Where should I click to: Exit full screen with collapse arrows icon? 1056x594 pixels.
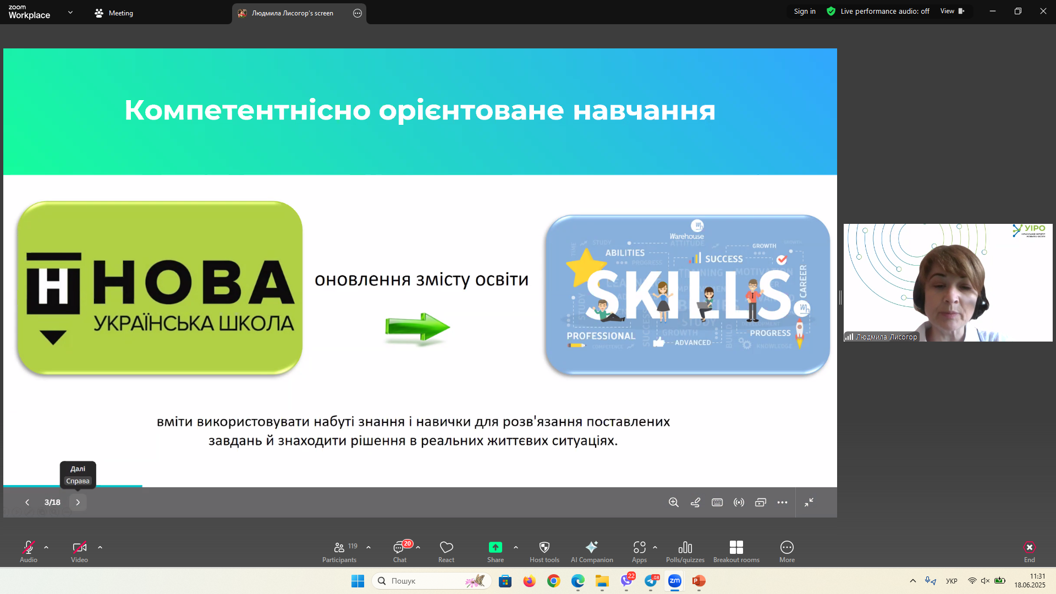809,502
